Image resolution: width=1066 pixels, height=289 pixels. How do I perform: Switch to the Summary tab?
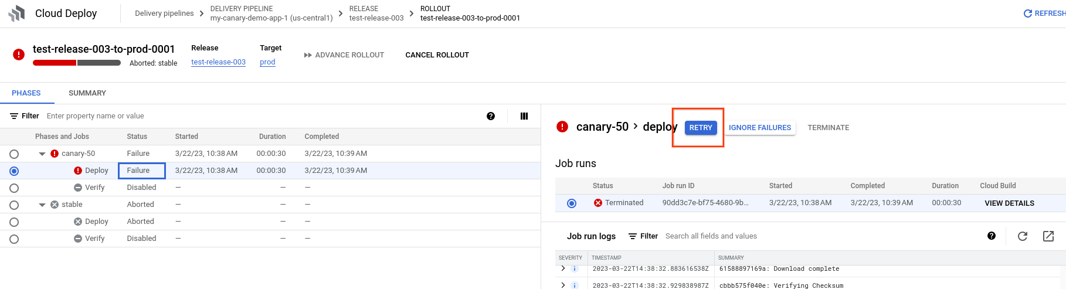point(87,93)
